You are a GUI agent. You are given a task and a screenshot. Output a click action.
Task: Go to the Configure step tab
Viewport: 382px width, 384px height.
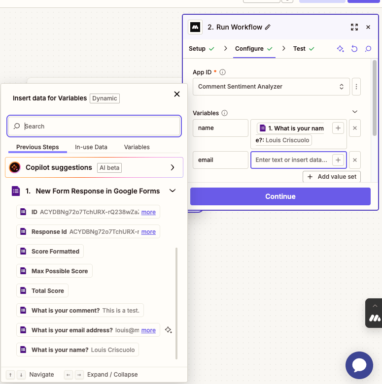click(254, 49)
